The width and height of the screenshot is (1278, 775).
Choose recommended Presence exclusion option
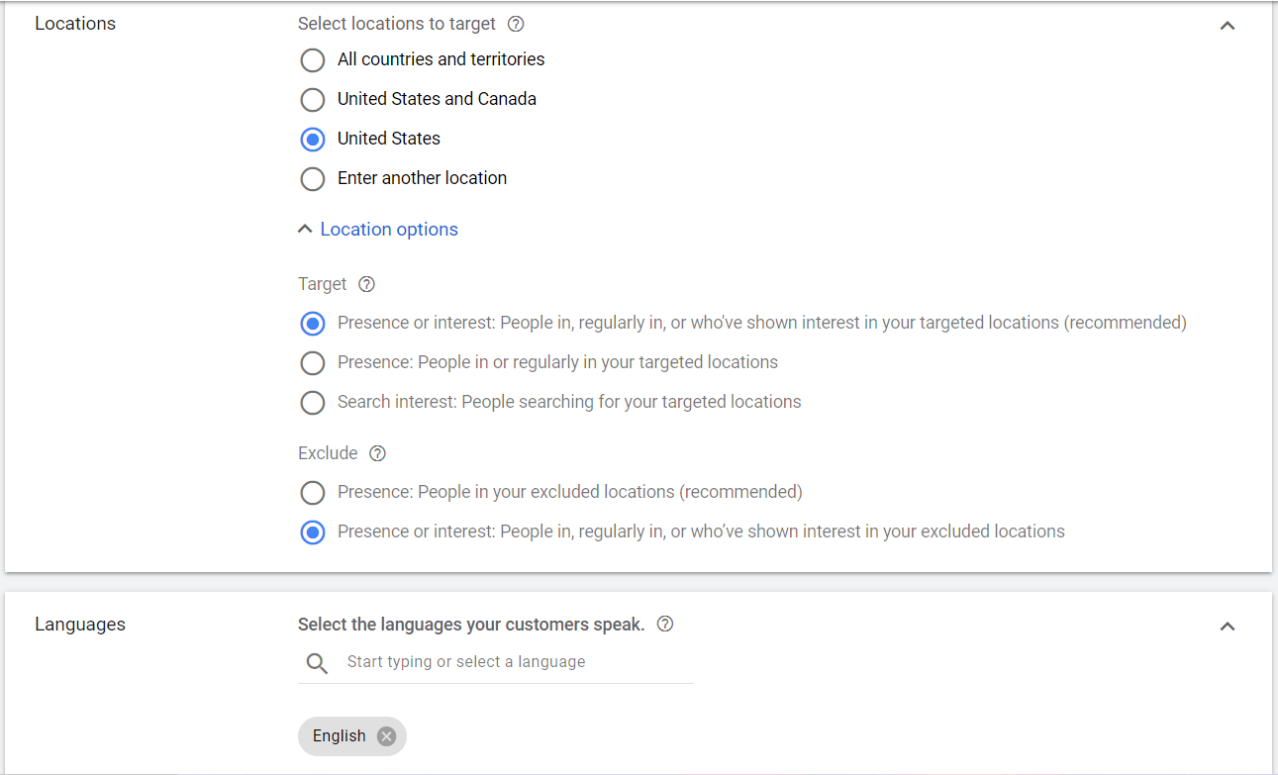tap(312, 492)
